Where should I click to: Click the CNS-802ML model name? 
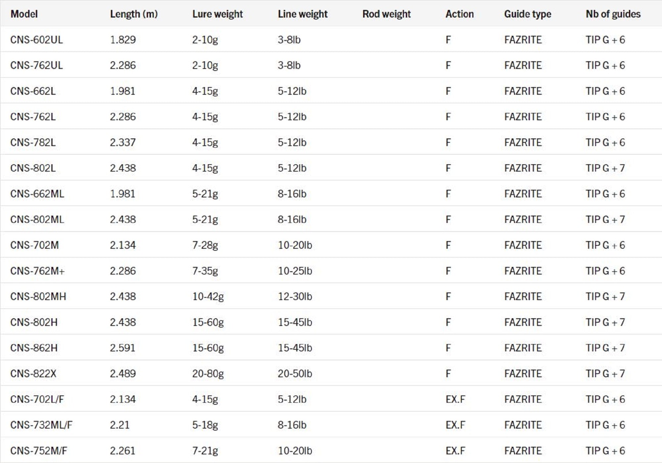[37, 219]
